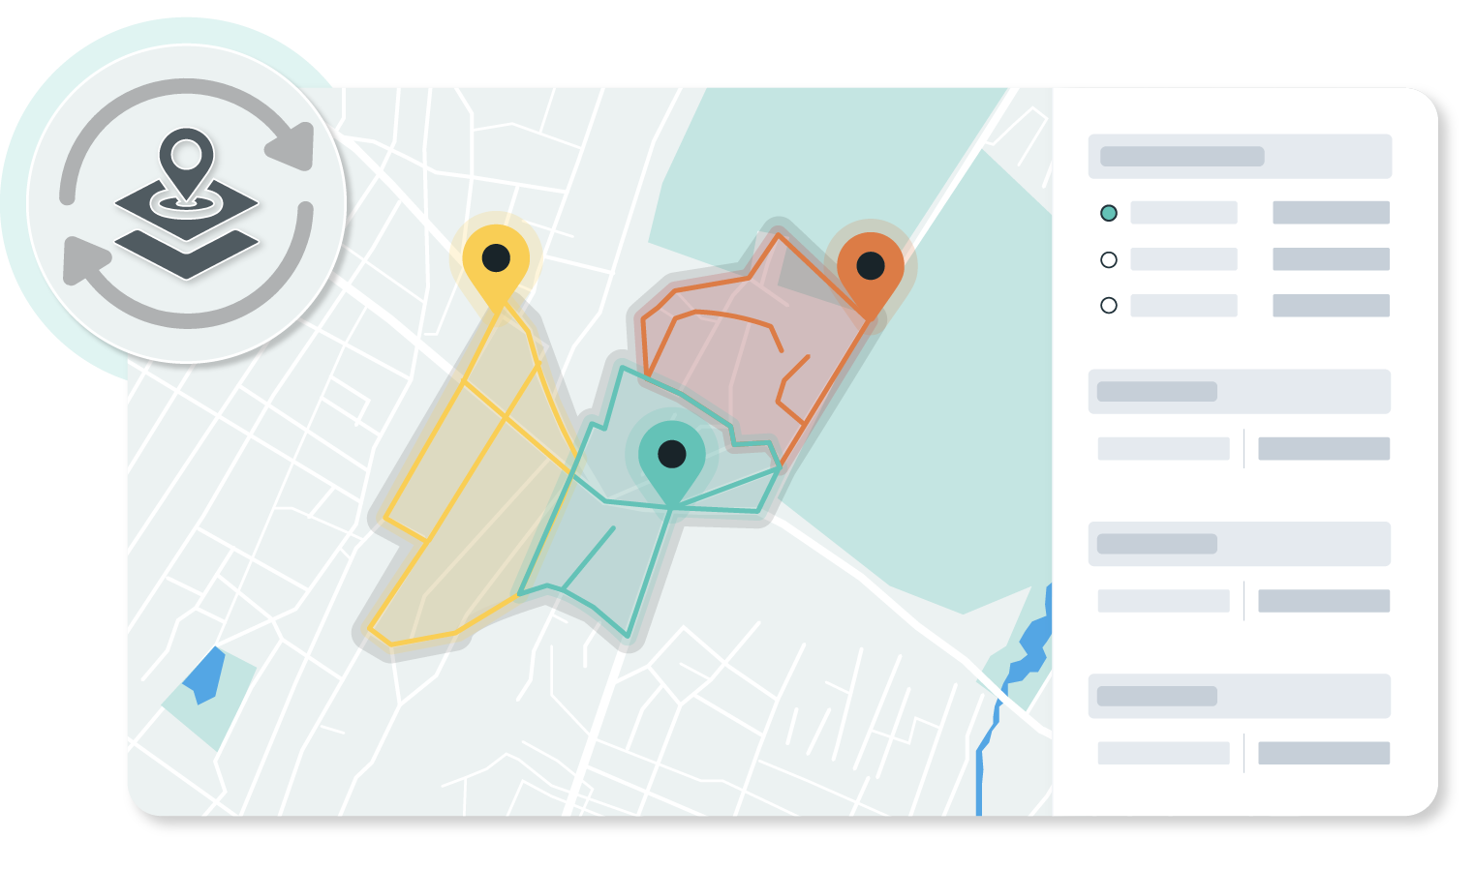Select the yellow map pin marker
Screen dimensions: 1474x869
[x=498, y=259]
